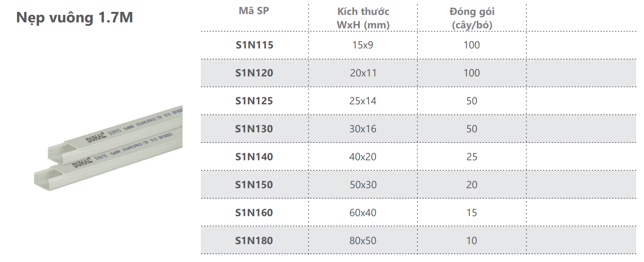Click packing quantity 10 for S1N180

(472, 241)
